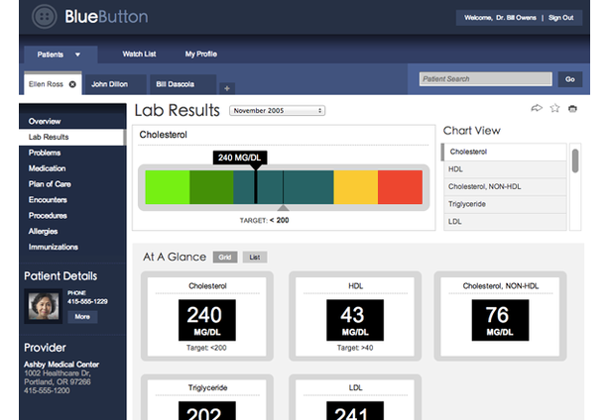Select Cholesterol in Chart View list
This screenshot has height=420, width=610.
(x=504, y=152)
